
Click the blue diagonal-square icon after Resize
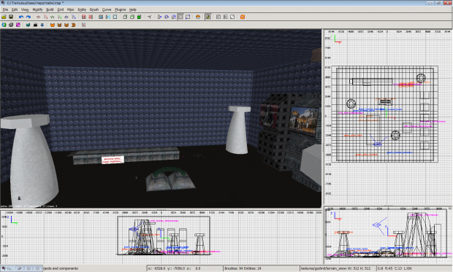188,17
